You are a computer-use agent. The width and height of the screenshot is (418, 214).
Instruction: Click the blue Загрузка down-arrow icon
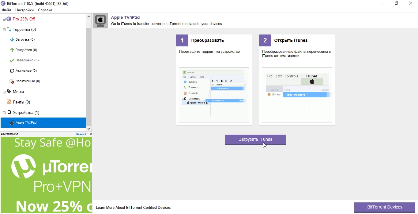tap(12, 40)
